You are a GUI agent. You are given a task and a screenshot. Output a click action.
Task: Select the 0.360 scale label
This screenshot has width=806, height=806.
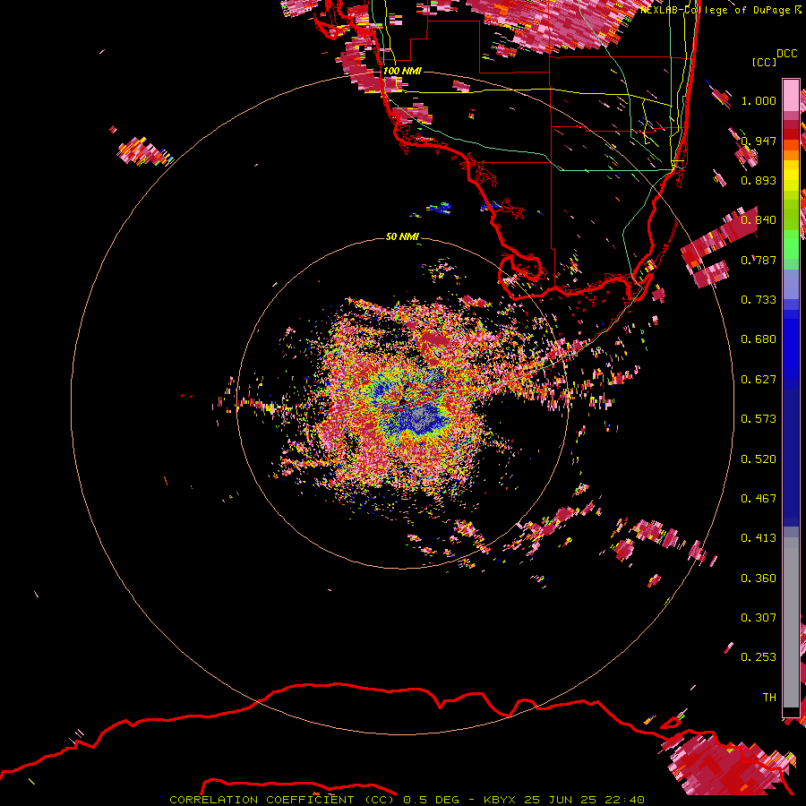click(759, 578)
